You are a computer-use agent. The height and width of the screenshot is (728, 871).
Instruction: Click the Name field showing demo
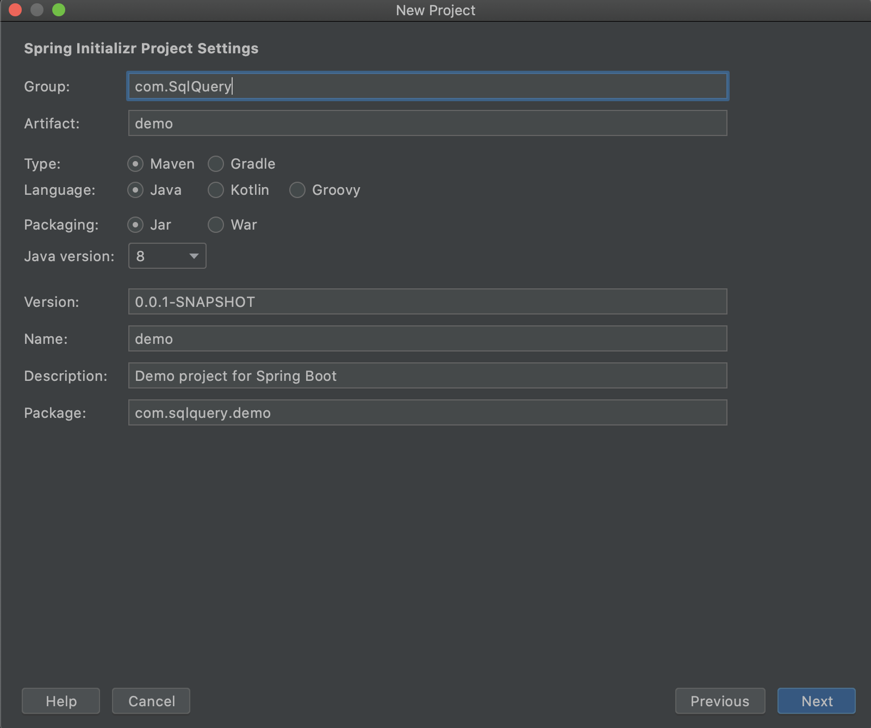[x=427, y=338]
